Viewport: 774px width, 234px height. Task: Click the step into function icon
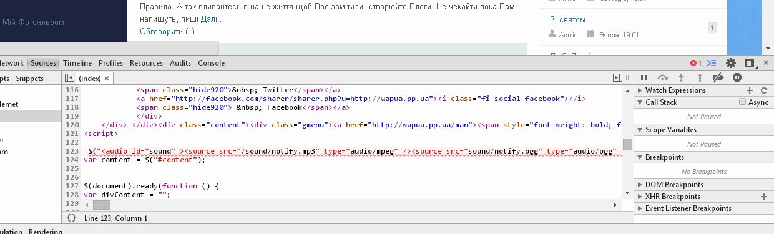[682, 77]
